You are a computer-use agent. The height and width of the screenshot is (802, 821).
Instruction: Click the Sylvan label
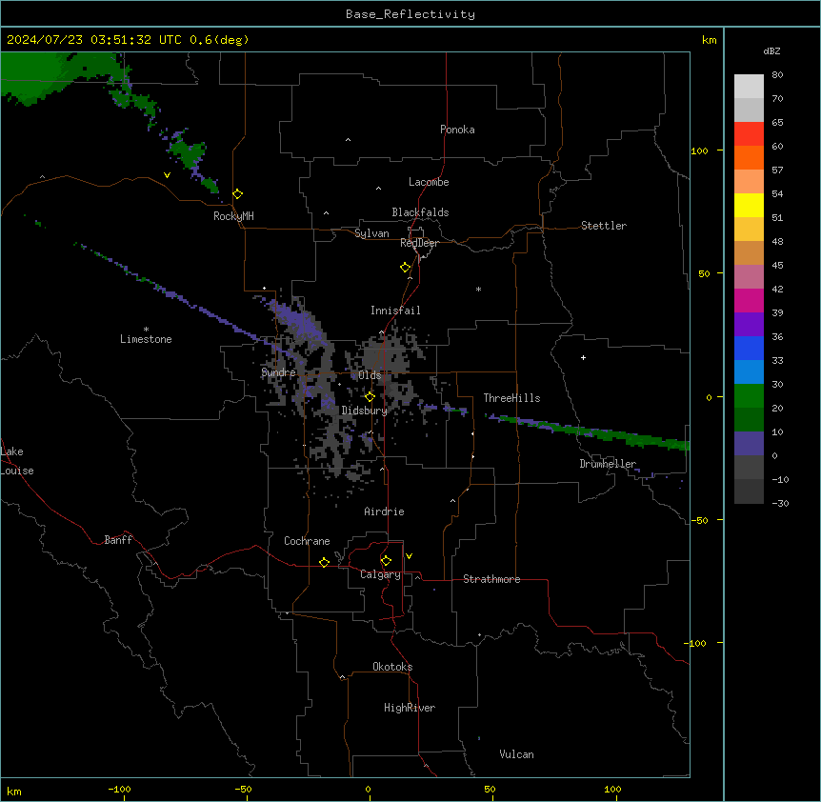(x=371, y=233)
